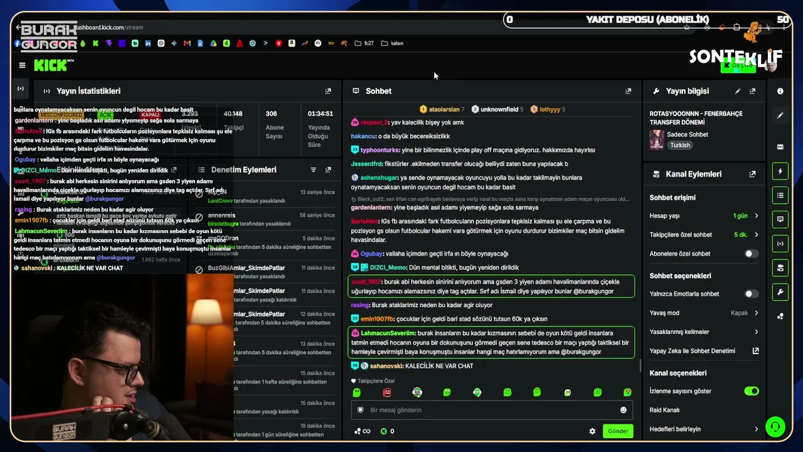Click username ashenshugar in Sohbet chat

tap(379, 178)
